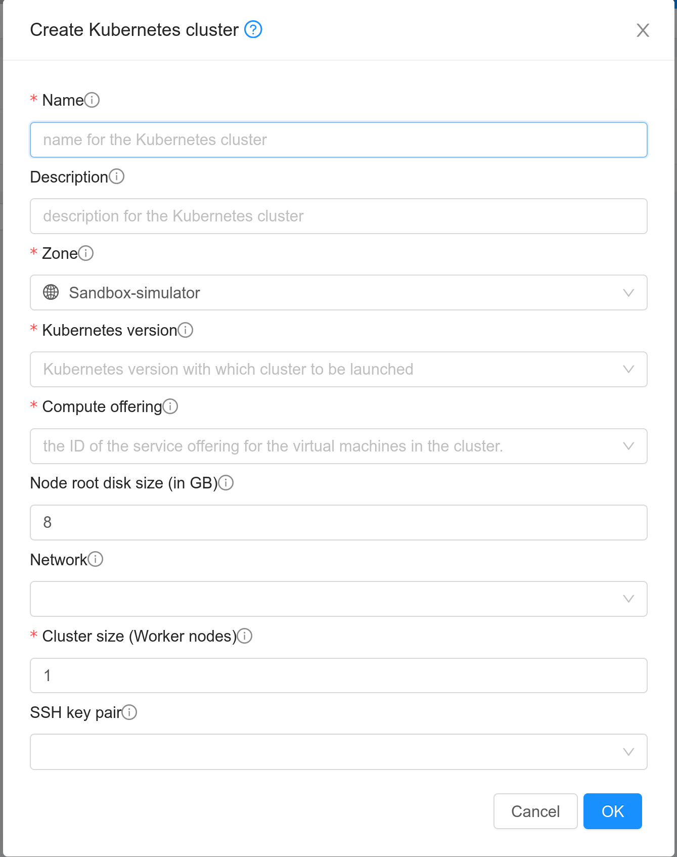View the Name field info tooltip

tap(93, 100)
